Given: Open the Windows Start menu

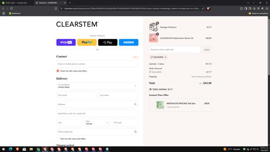Looking at the screenshot, I should (x=3, y=149).
